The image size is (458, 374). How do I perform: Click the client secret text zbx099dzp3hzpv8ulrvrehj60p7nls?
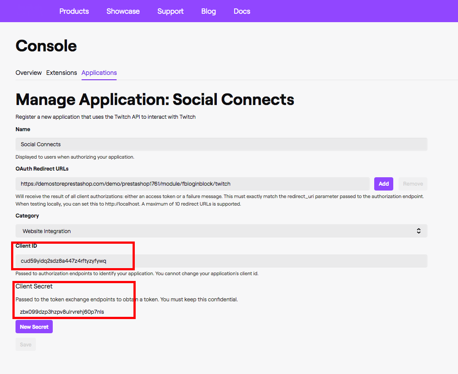(62, 312)
